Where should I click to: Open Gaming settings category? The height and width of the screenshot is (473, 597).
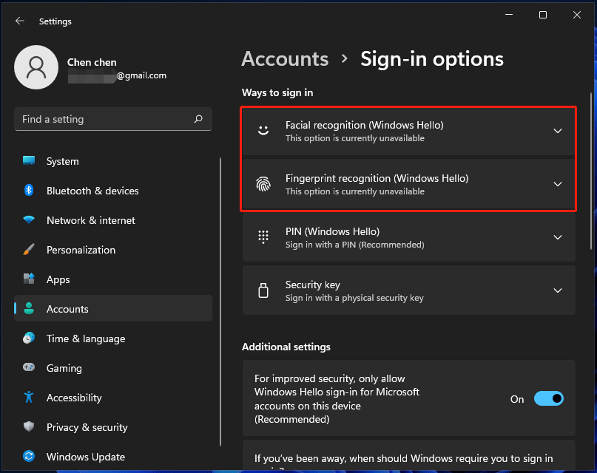113,368
